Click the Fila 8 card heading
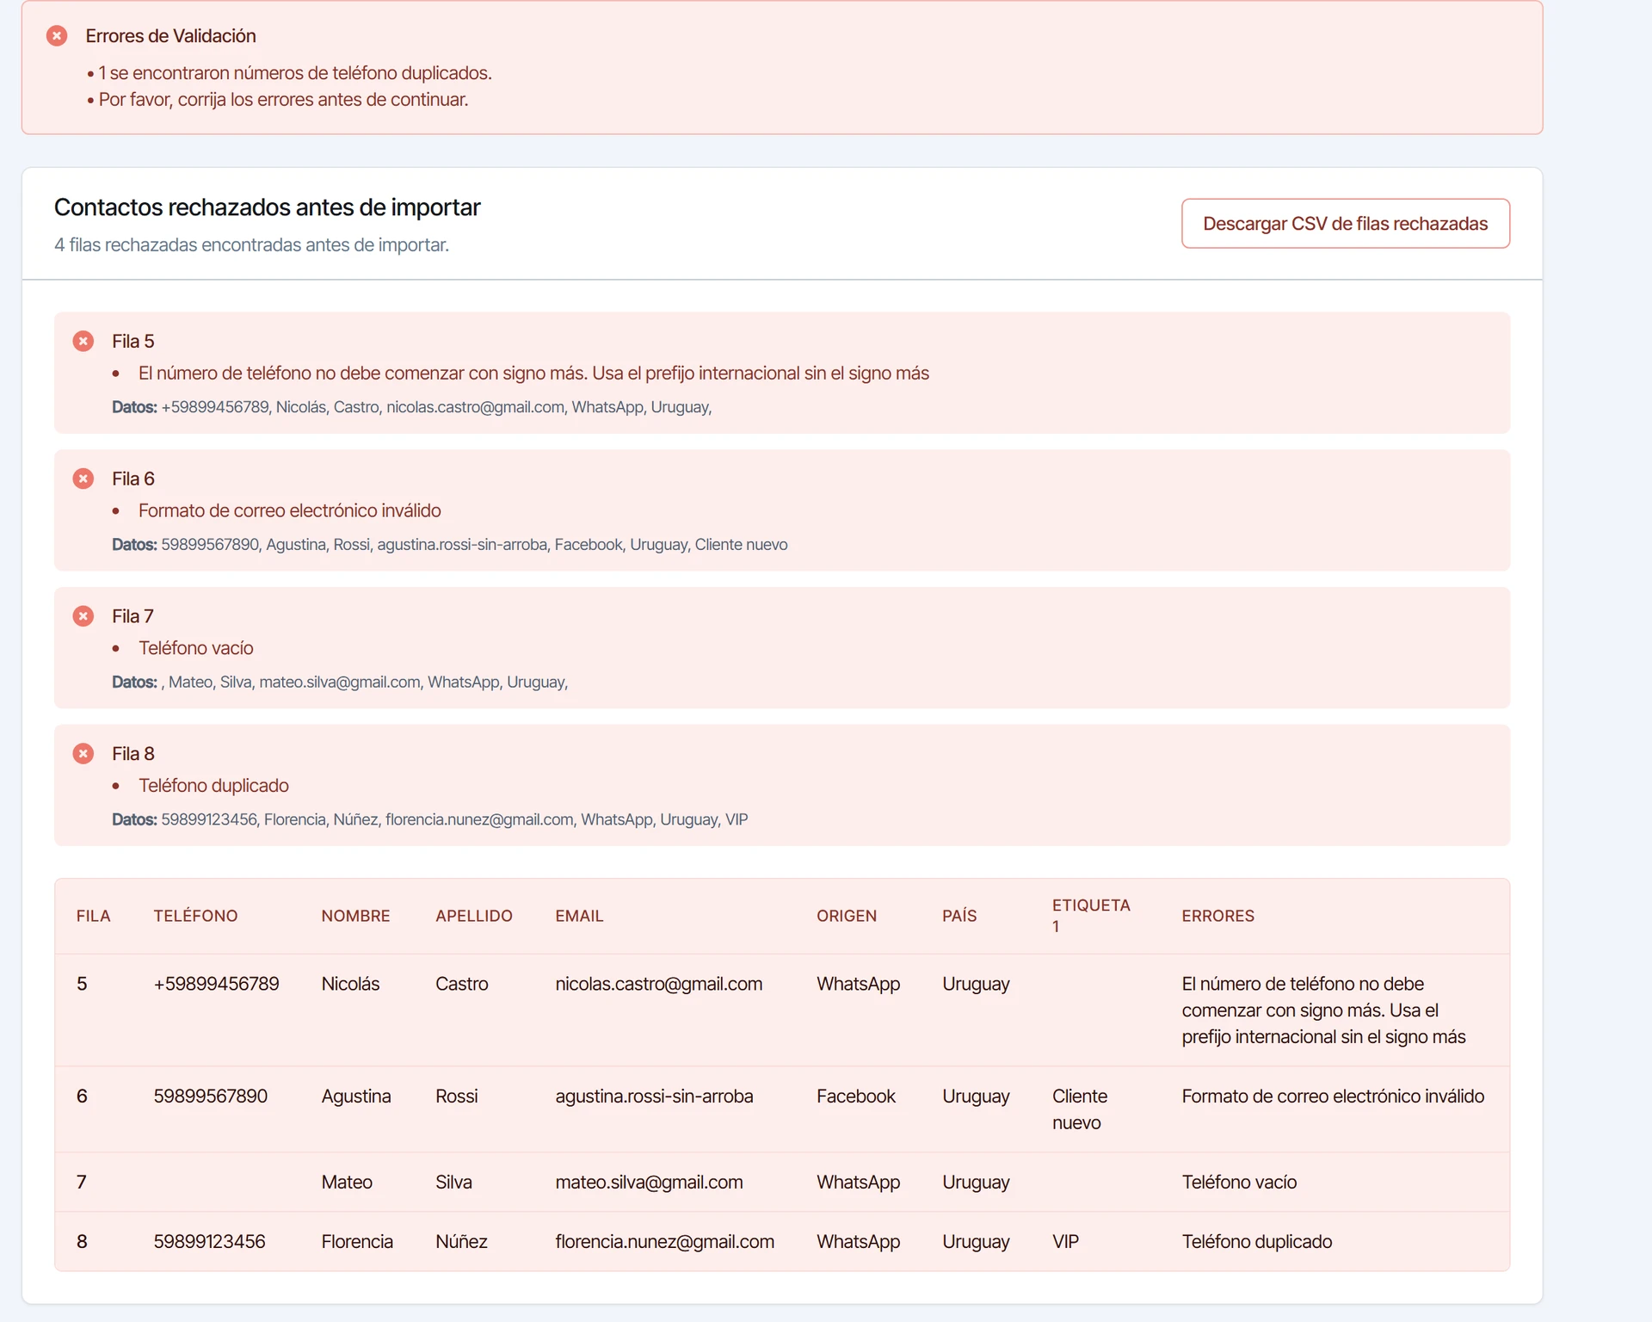Screen dimensions: 1652x1322 133,755
